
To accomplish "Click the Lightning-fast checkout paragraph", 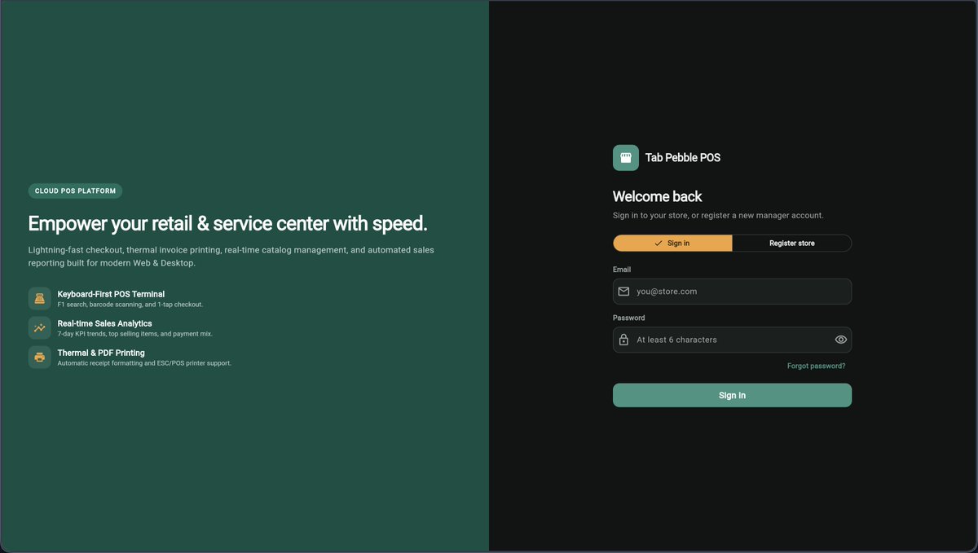I will [231, 257].
